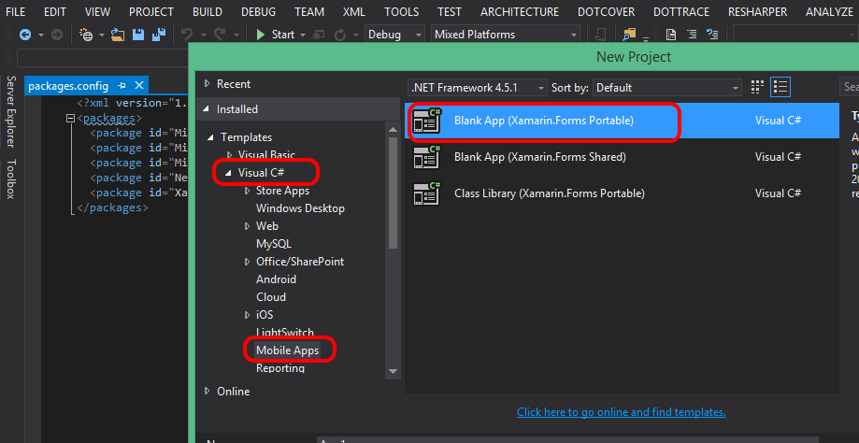This screenshot has height=443, width=859.
Task: Open the FILE menu
Action: (15, 11)
